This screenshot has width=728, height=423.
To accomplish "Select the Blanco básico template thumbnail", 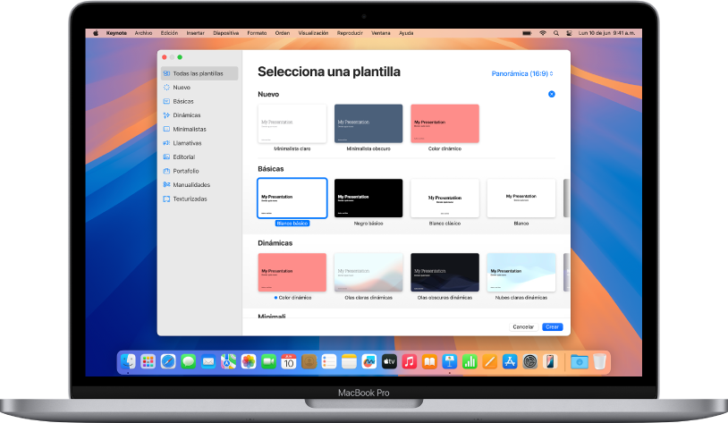I will tap(292, 198).
